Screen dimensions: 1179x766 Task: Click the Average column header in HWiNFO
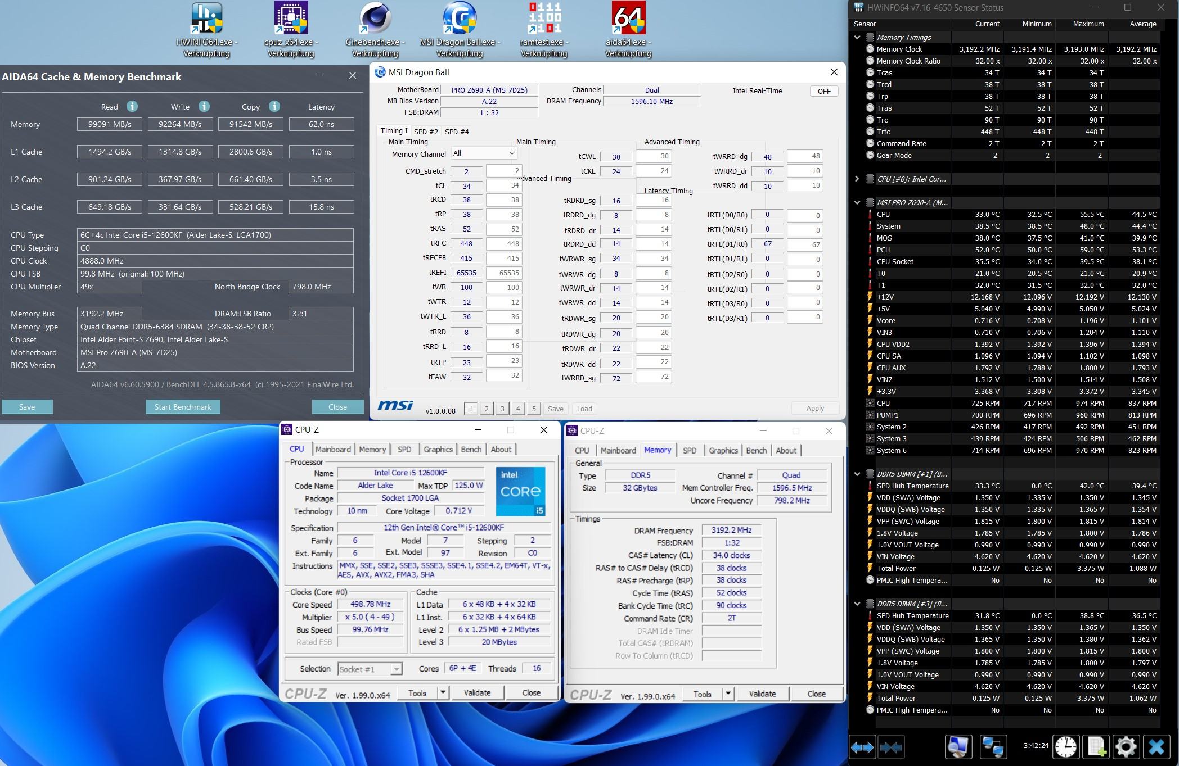[x=1143, y=24]
